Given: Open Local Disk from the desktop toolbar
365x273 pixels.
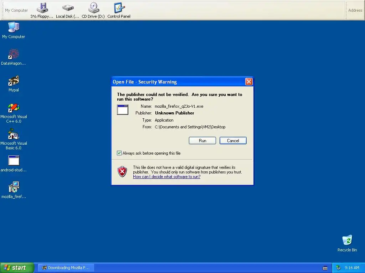Looking at the screenshot, I should tap(67, 10).
